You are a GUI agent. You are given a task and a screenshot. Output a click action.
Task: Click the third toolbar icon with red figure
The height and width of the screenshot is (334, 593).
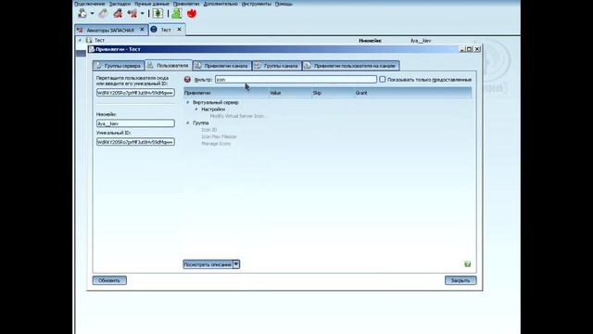118,14
